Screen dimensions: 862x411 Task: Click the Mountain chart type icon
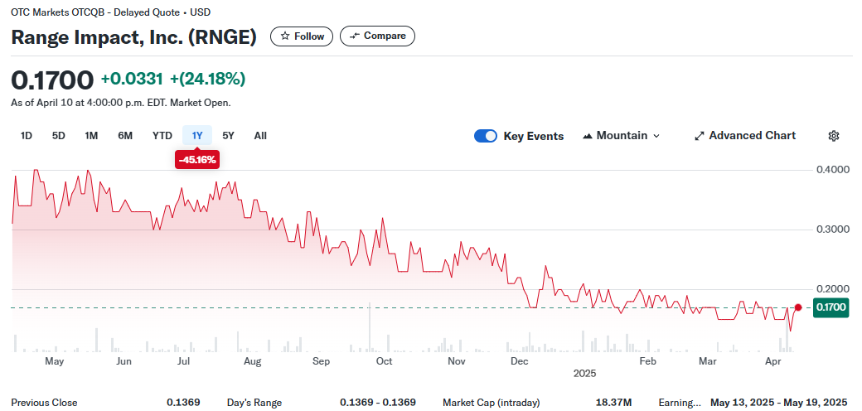coord(587,136)
